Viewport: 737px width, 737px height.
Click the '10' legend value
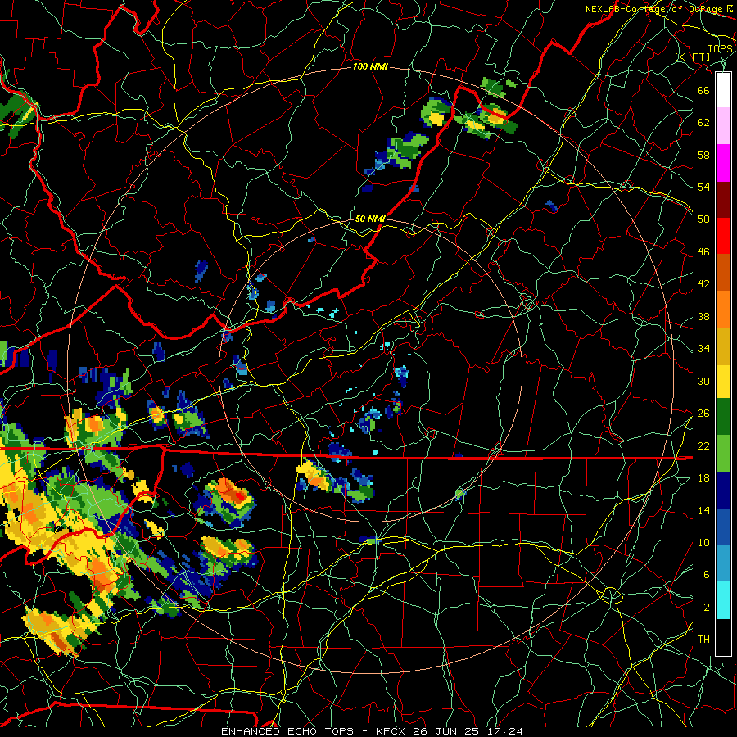[703, 542]
